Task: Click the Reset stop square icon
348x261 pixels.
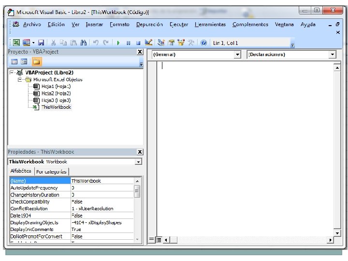Action: (138, 43)
